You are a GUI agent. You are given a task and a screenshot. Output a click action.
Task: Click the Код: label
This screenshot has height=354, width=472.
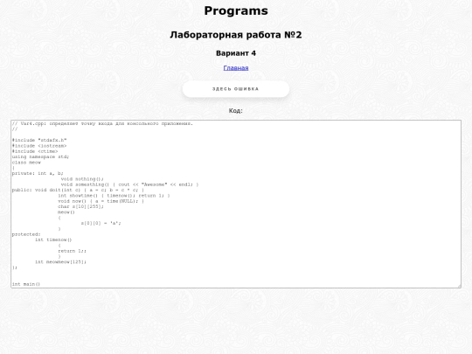pos(236,110)
